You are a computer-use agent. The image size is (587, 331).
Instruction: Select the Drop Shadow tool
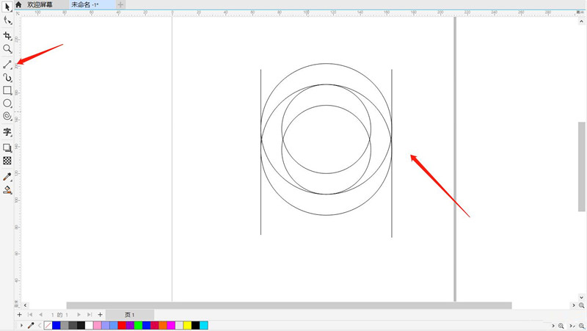tap(7, 148)
